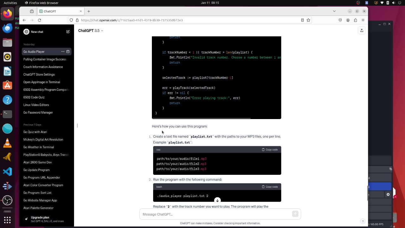Screen dimensions: 405x228
Task: Click the send message arrow button
Action: [x=295, y=214]
